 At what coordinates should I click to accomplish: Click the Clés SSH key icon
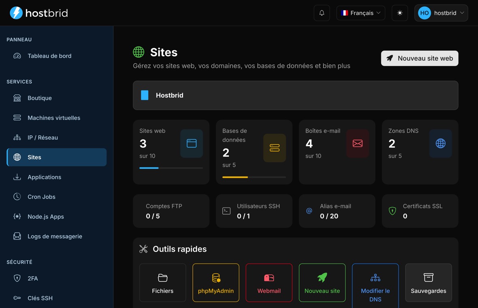click(x=17, y=298)
